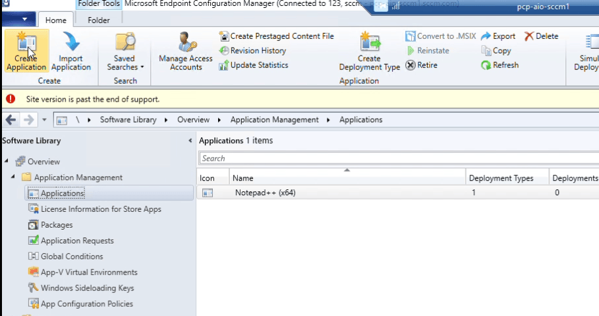Viewport: 599px width, 316px height.
Task: Switch to the Folder ribbon tab
Action: coord(99,20)
